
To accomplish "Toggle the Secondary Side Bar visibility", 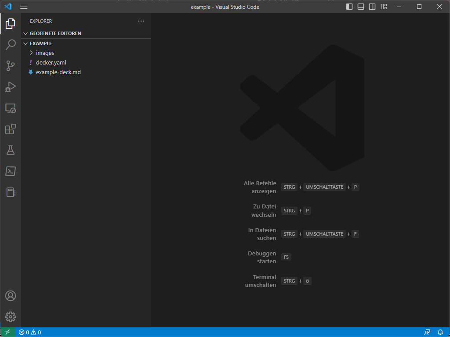I will tap(372, 7).
